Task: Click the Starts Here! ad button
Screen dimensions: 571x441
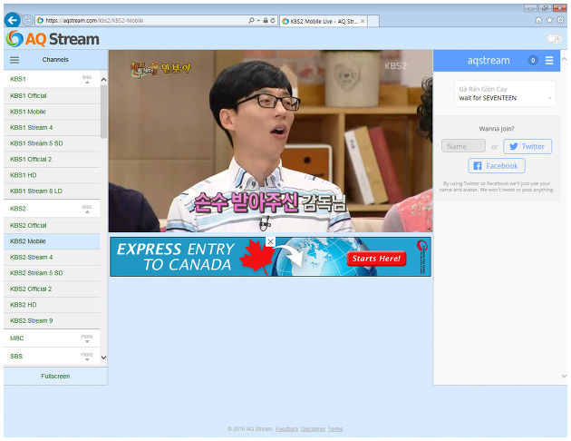Action: click(x=376, y=259)
